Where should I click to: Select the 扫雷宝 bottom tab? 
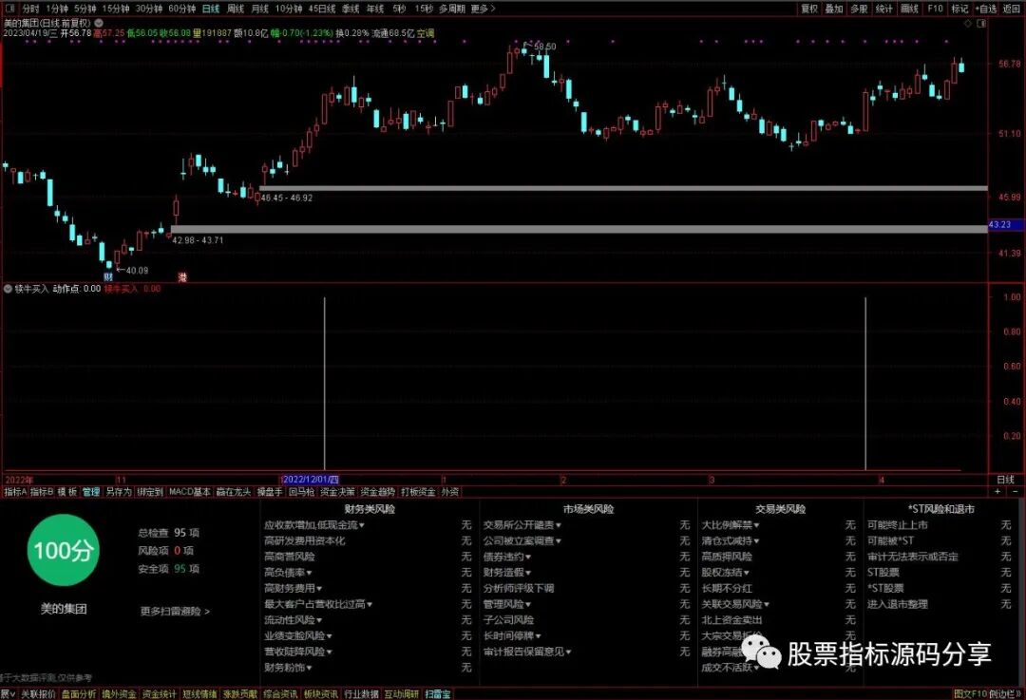tap(438, 694)
